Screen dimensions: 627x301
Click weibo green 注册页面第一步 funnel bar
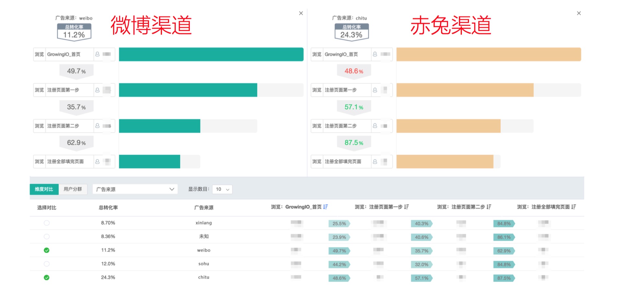coord(188,90)
